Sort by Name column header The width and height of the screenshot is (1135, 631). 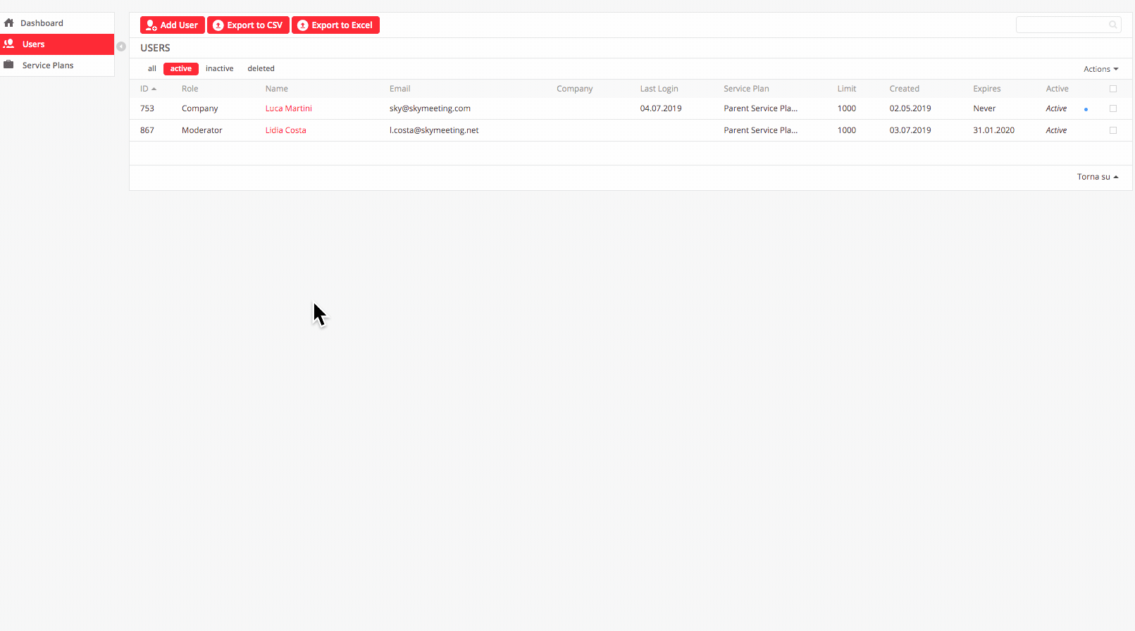[276, 89]
